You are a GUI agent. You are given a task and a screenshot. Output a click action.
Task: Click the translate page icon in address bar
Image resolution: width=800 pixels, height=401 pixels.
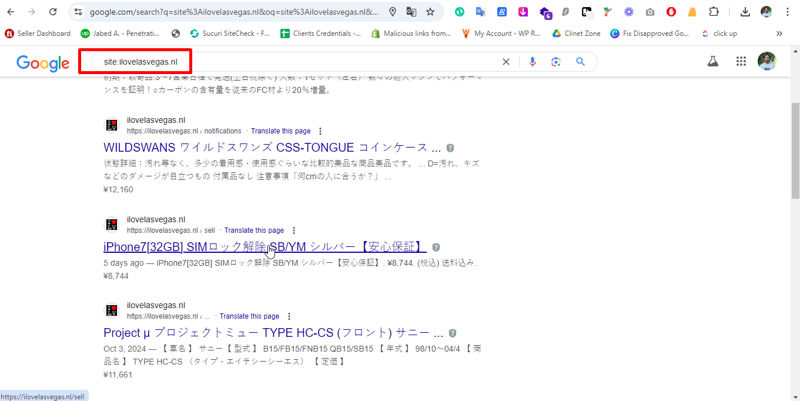[411, 12]
